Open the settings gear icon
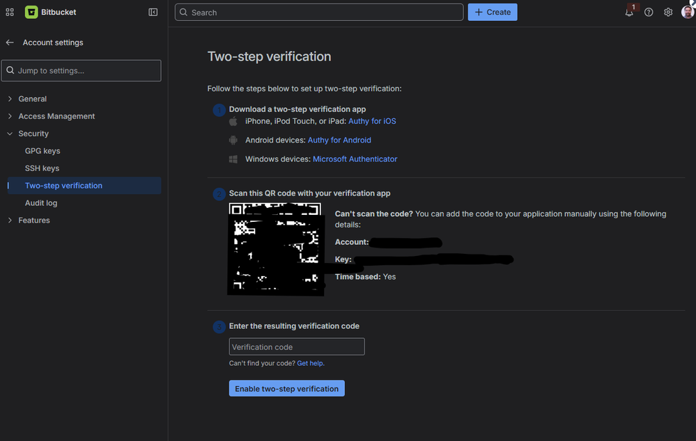The width and height of the screenshot is (696, 441). point(668,13)
